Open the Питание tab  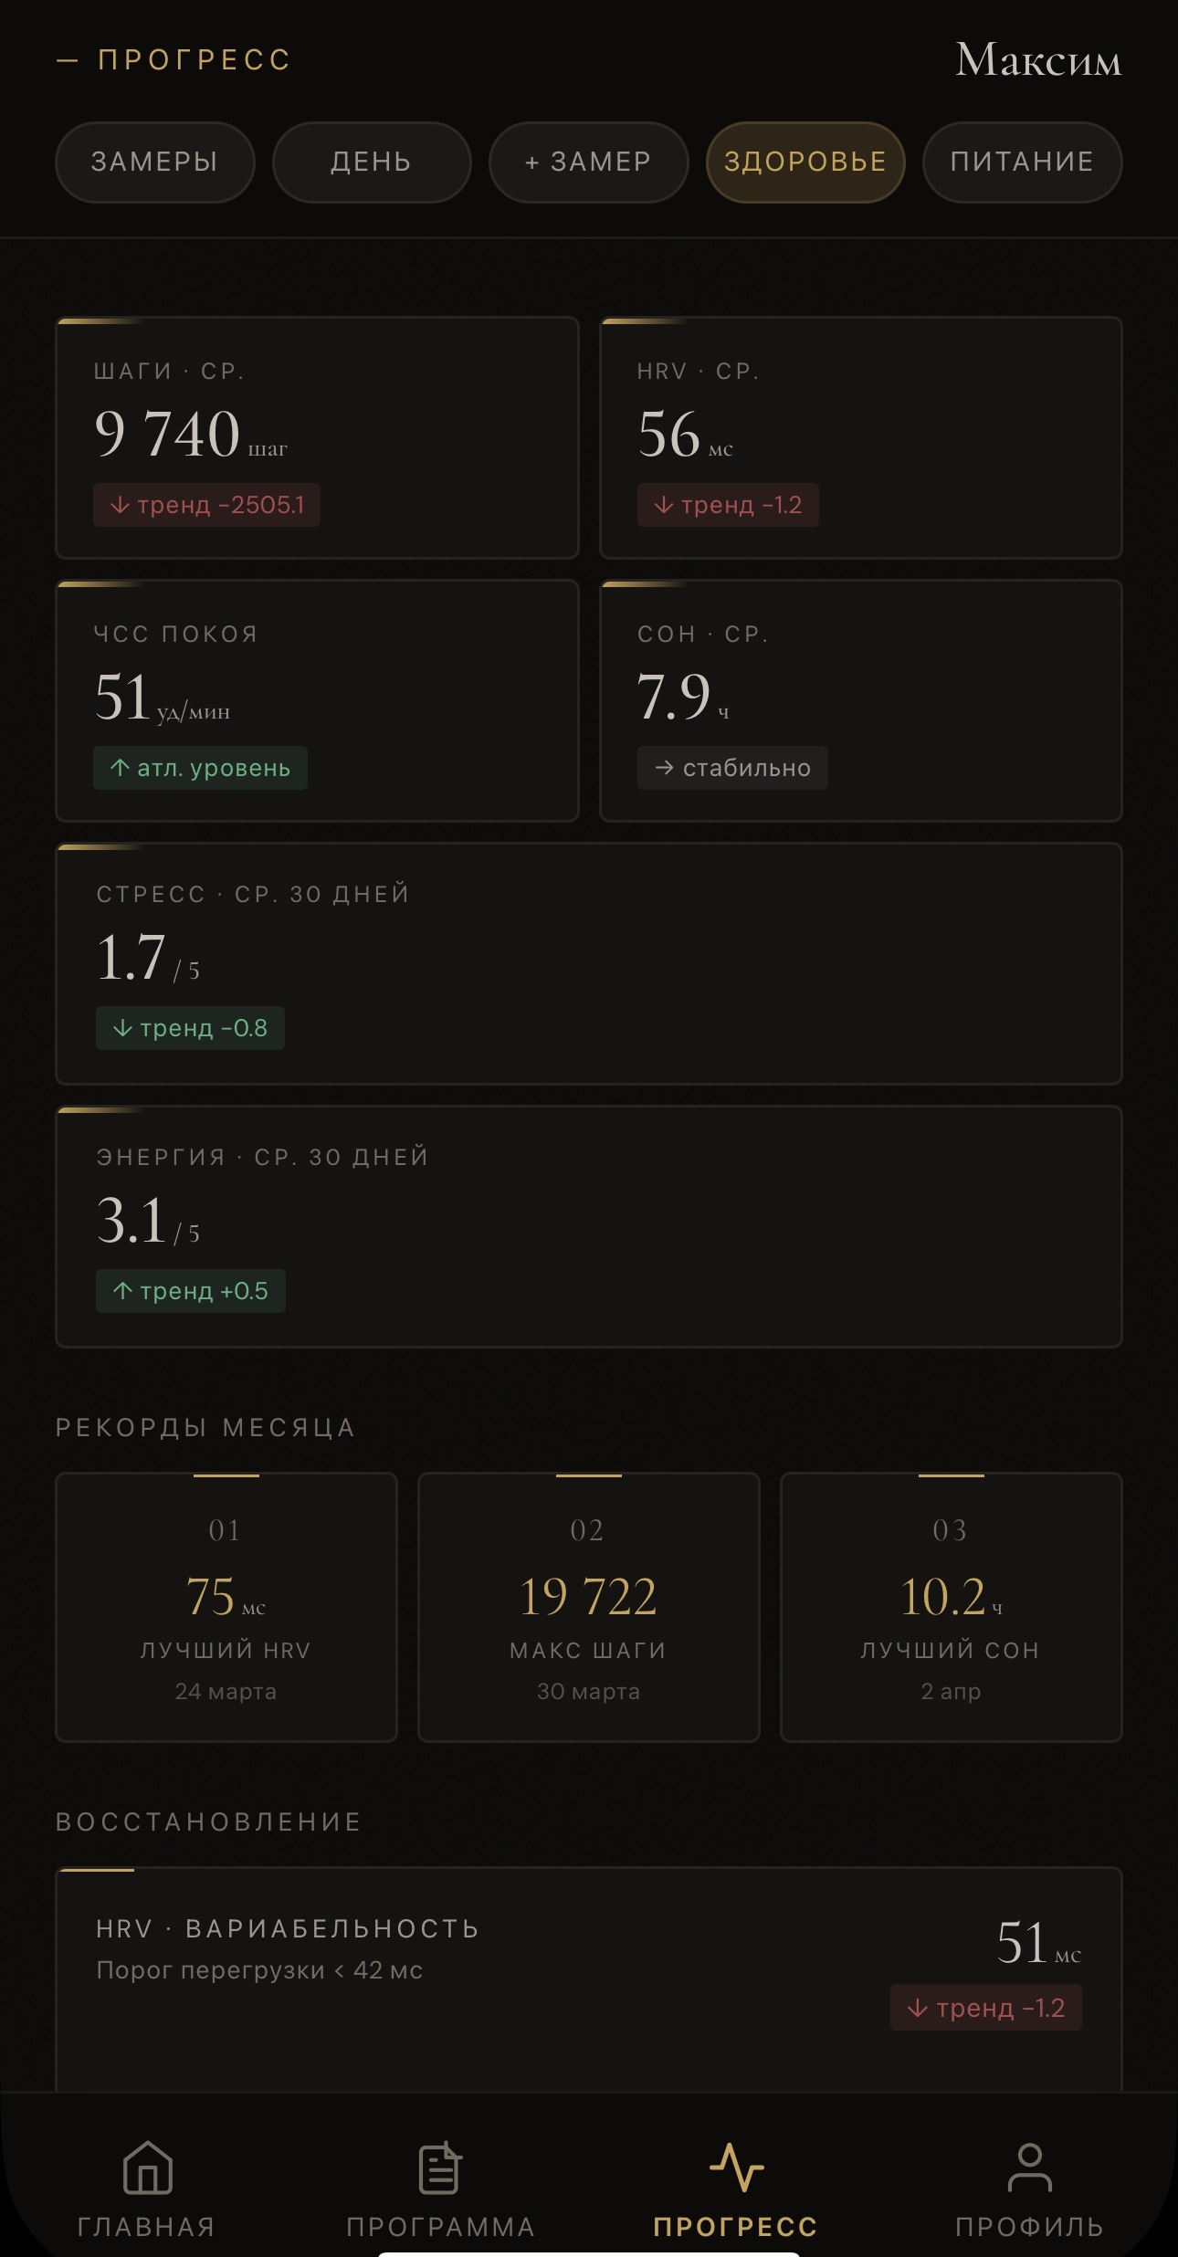pyautogui.click(x=1022, y=163)
